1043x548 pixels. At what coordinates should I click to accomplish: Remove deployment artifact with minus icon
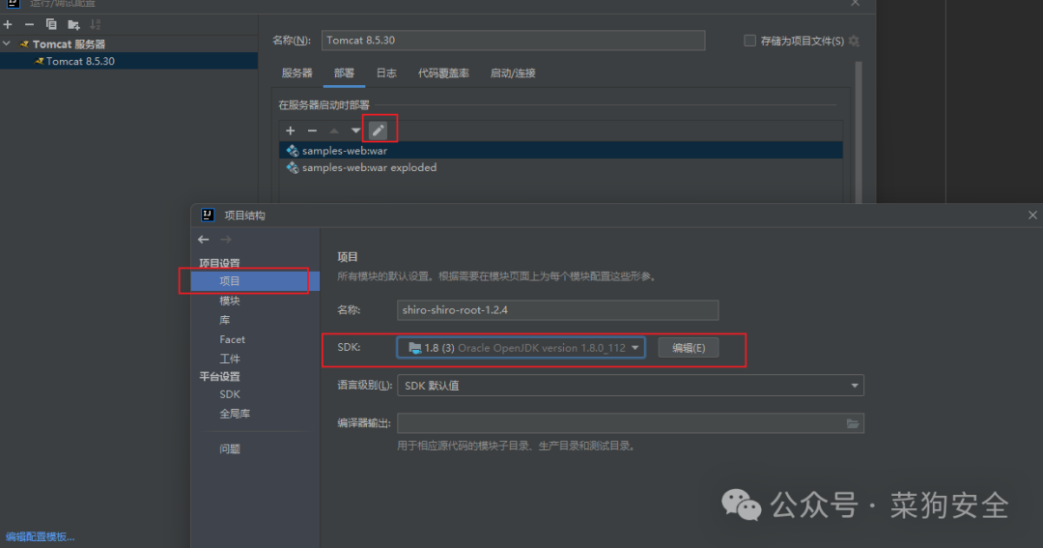click(x=312, y=130)
